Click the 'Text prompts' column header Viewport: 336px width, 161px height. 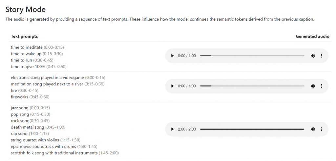[x=24, y=36]
